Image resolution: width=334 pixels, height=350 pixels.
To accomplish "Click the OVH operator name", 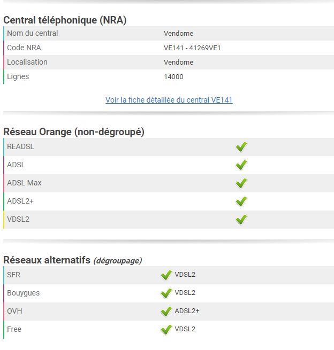I will [15, 311].
